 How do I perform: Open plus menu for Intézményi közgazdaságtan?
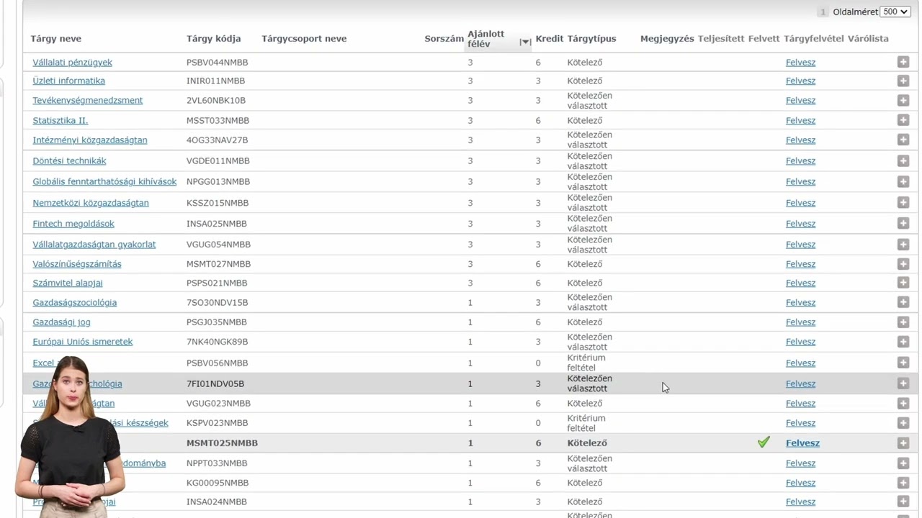[x=903, y=140]
